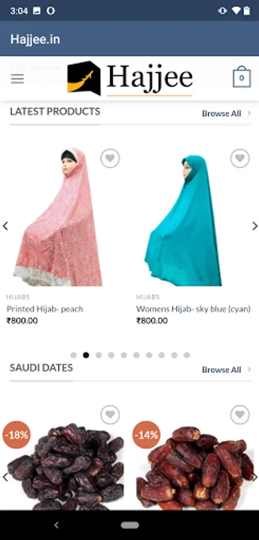Add Womens Hijab sky blue to wishlist
The width and height of the screenshot is (259, 540).
point(240,158)
